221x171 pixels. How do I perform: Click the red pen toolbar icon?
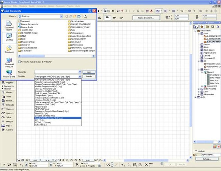(152, 11)
